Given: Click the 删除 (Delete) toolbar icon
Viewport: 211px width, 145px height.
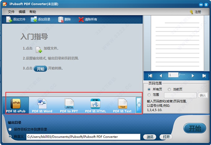Looking at the screenshot, I should [61, 19].
